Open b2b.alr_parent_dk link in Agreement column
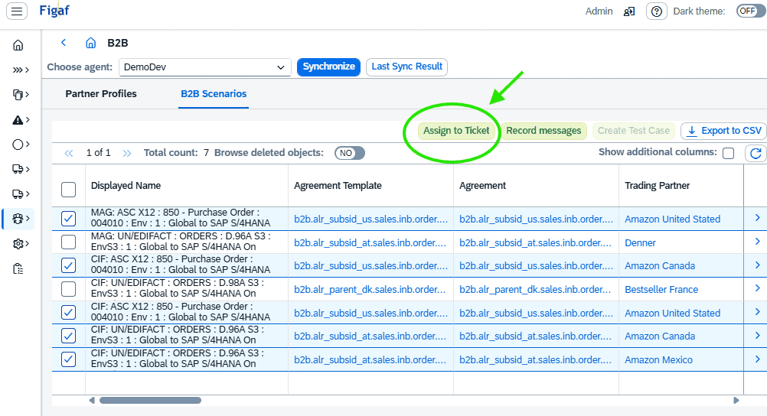This screenshot has width=767, height=416. (x=535, y=290)
